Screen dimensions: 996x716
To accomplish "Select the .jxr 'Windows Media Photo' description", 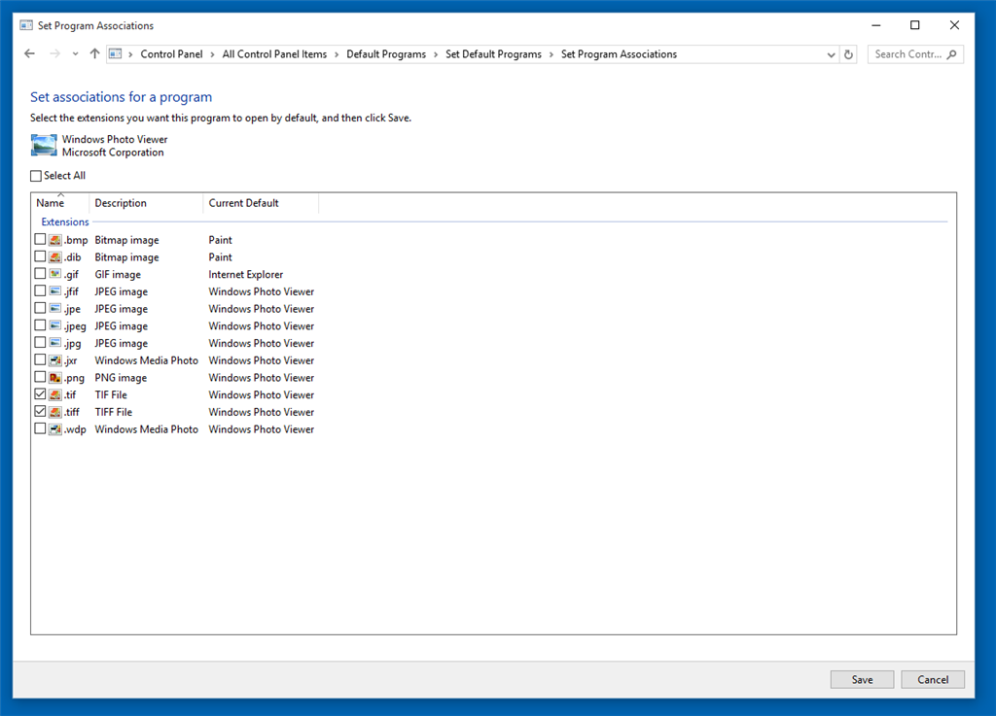I will pos(146,360).
